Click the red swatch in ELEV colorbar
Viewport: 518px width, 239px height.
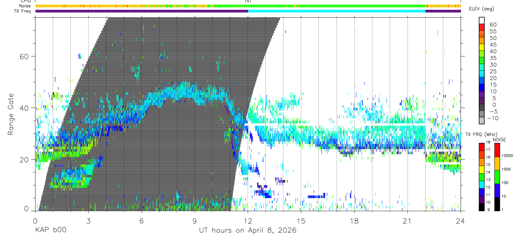coord(481,27)
